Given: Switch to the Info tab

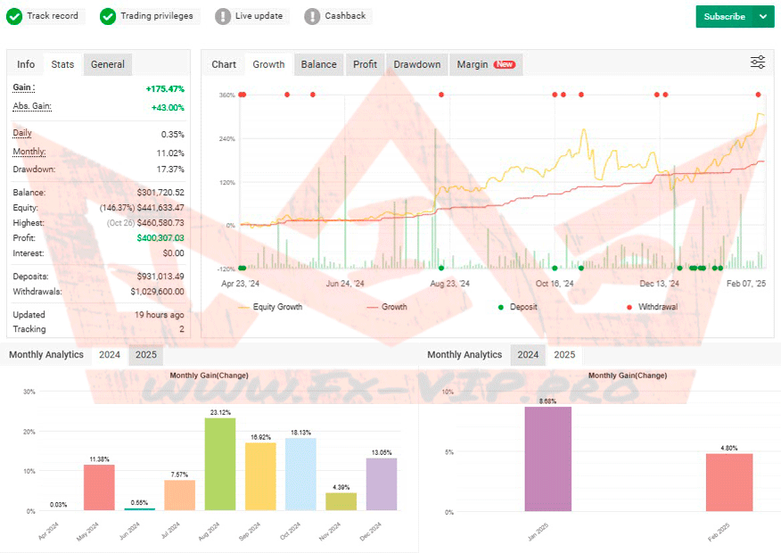Looking at the screenshot, I should coord(26,64).
